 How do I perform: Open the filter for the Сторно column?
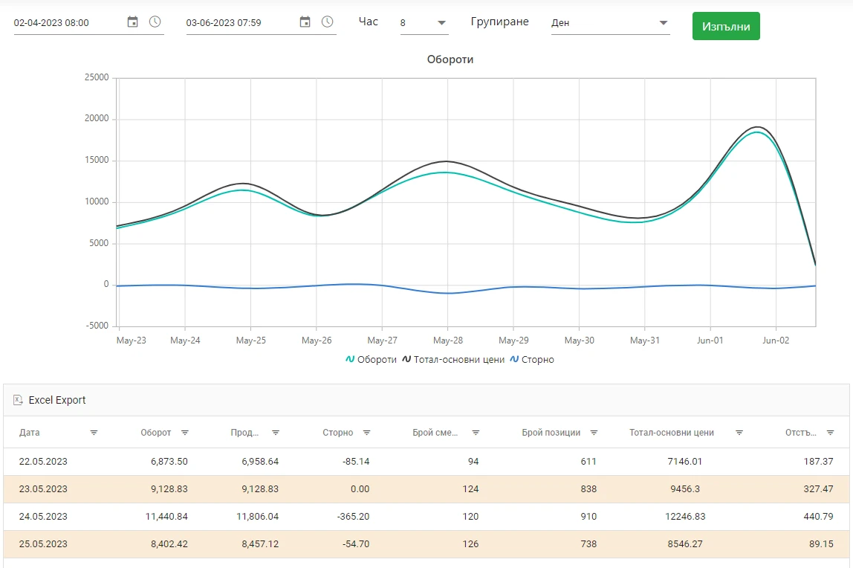pyautogui.click(x=366, y=433)
